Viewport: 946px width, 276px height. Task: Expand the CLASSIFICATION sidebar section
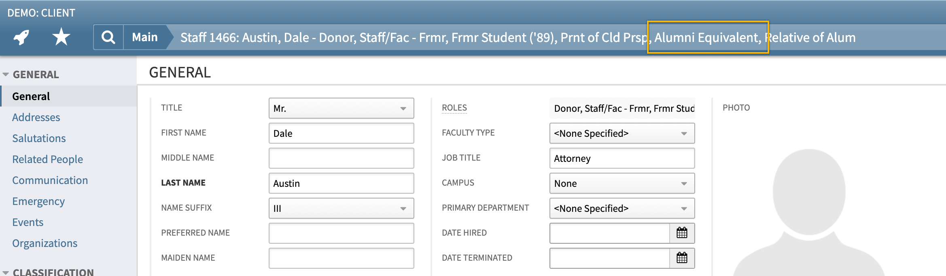tap(6, 272)
